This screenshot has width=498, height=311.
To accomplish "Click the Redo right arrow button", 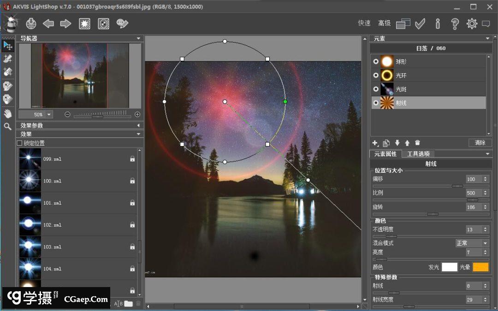I will click(x=66, y=23).
